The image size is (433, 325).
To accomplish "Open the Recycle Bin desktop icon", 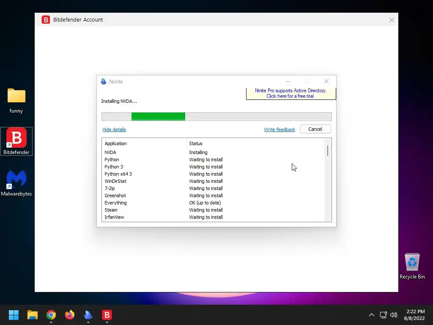I will pyautogui.click(x=412, y=266).
